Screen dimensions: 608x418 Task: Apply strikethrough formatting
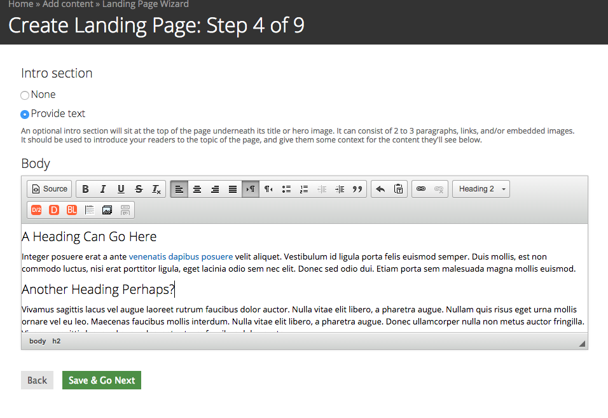point(139,189)
